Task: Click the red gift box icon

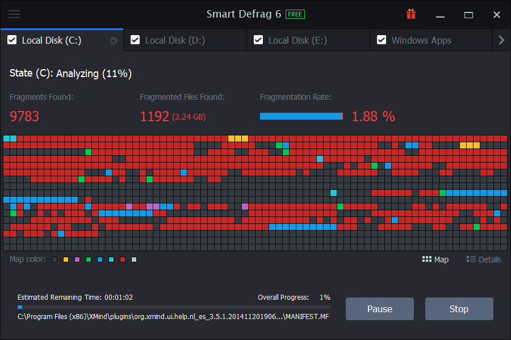Action: pos(411,14)
